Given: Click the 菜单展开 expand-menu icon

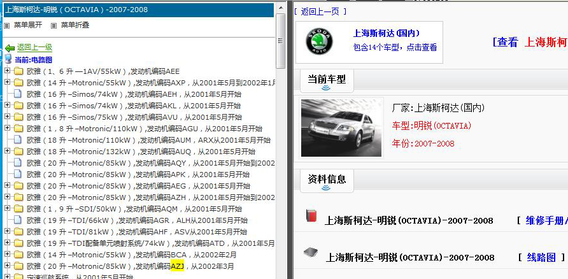Looking at the screenshot, I should (x=6, y=25).
